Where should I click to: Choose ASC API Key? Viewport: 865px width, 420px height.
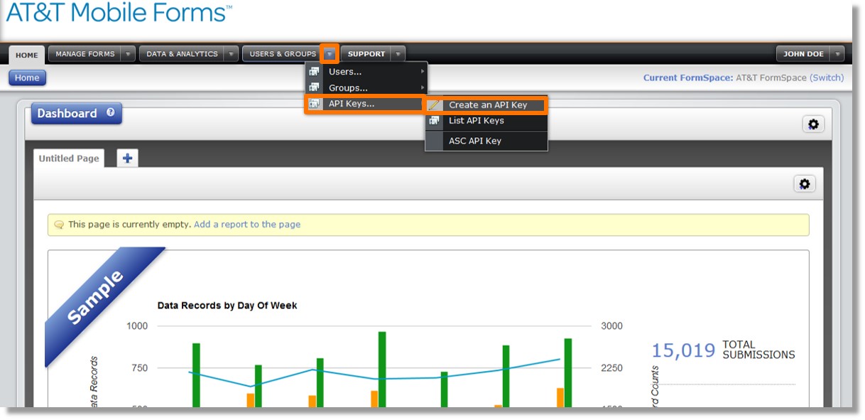tap(486, 141)
